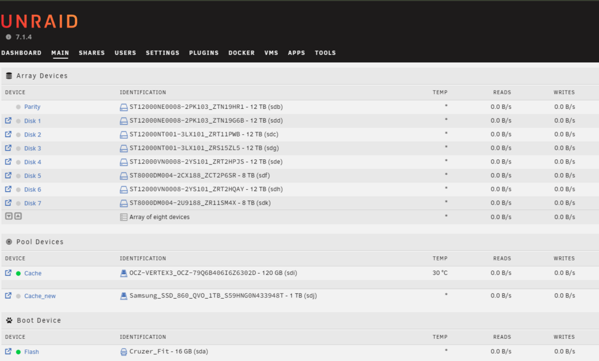599x361 pixels.
Task: Click drive icon for ST12000VN0008 ZRT2HPJS
Action: (x=124, y=162)
